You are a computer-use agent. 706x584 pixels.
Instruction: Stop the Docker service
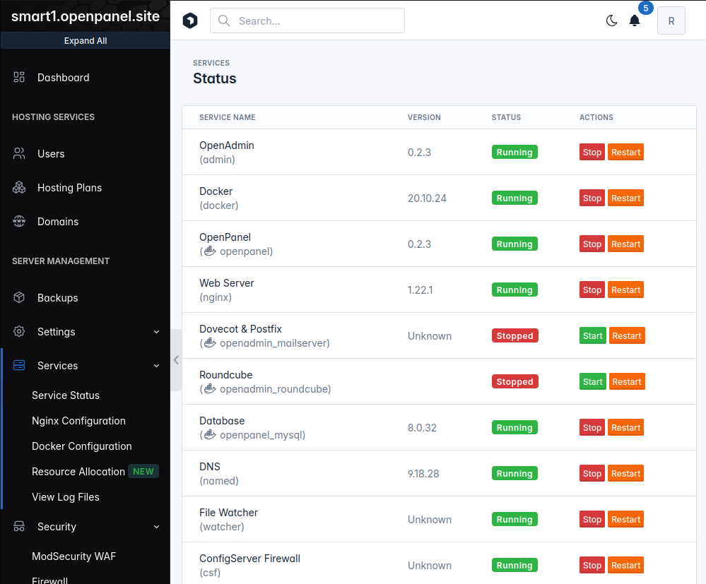[x=592, y=198]
